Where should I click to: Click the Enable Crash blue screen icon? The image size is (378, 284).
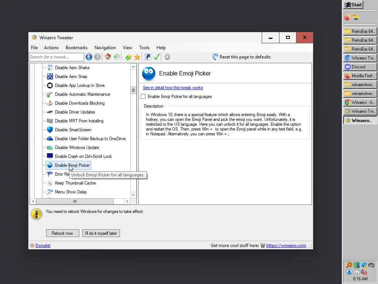[50, 156]
